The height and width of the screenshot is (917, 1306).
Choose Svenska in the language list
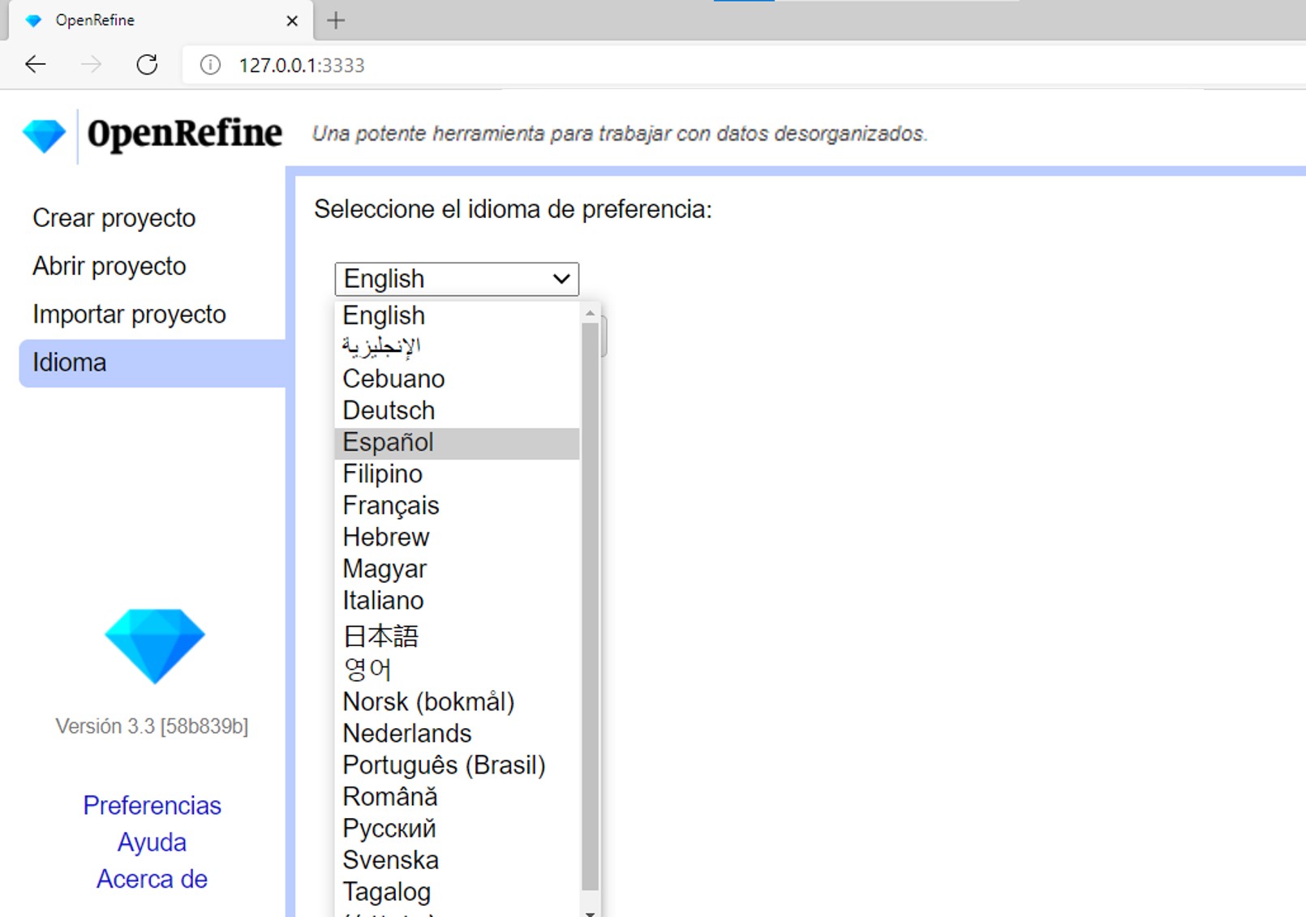tap(458, 860)
